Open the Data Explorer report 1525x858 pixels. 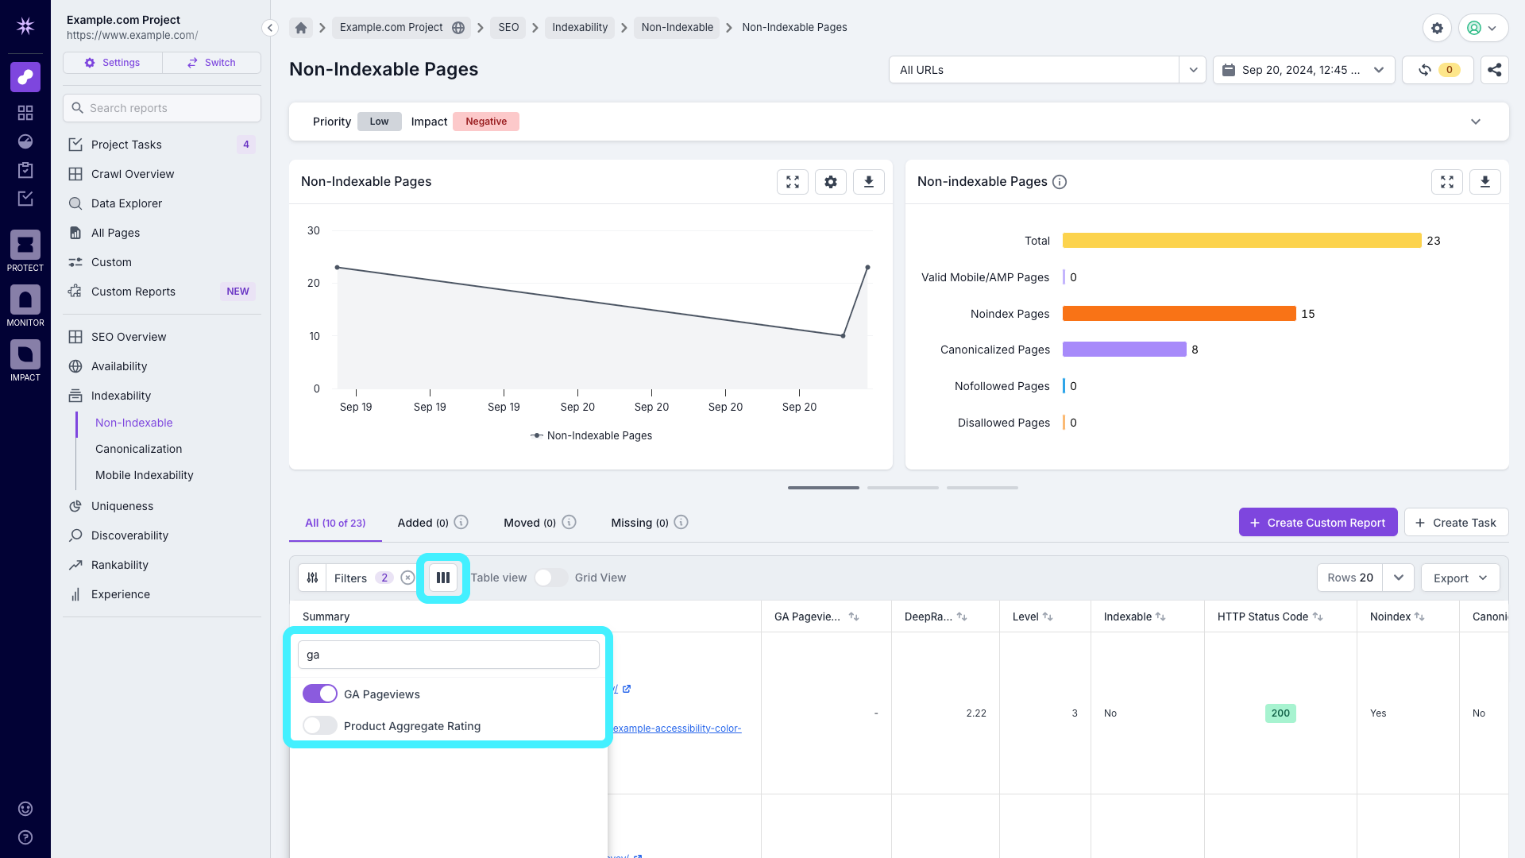pos(125,203)
